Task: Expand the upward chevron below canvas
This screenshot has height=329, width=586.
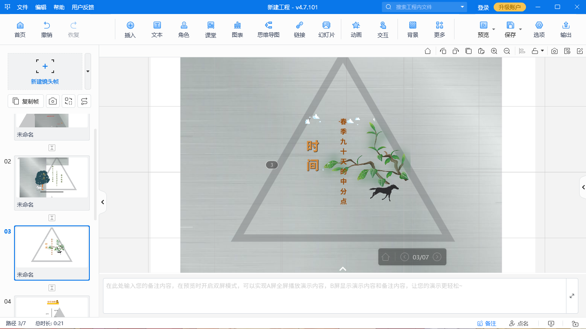Action: tap(343, 269)
